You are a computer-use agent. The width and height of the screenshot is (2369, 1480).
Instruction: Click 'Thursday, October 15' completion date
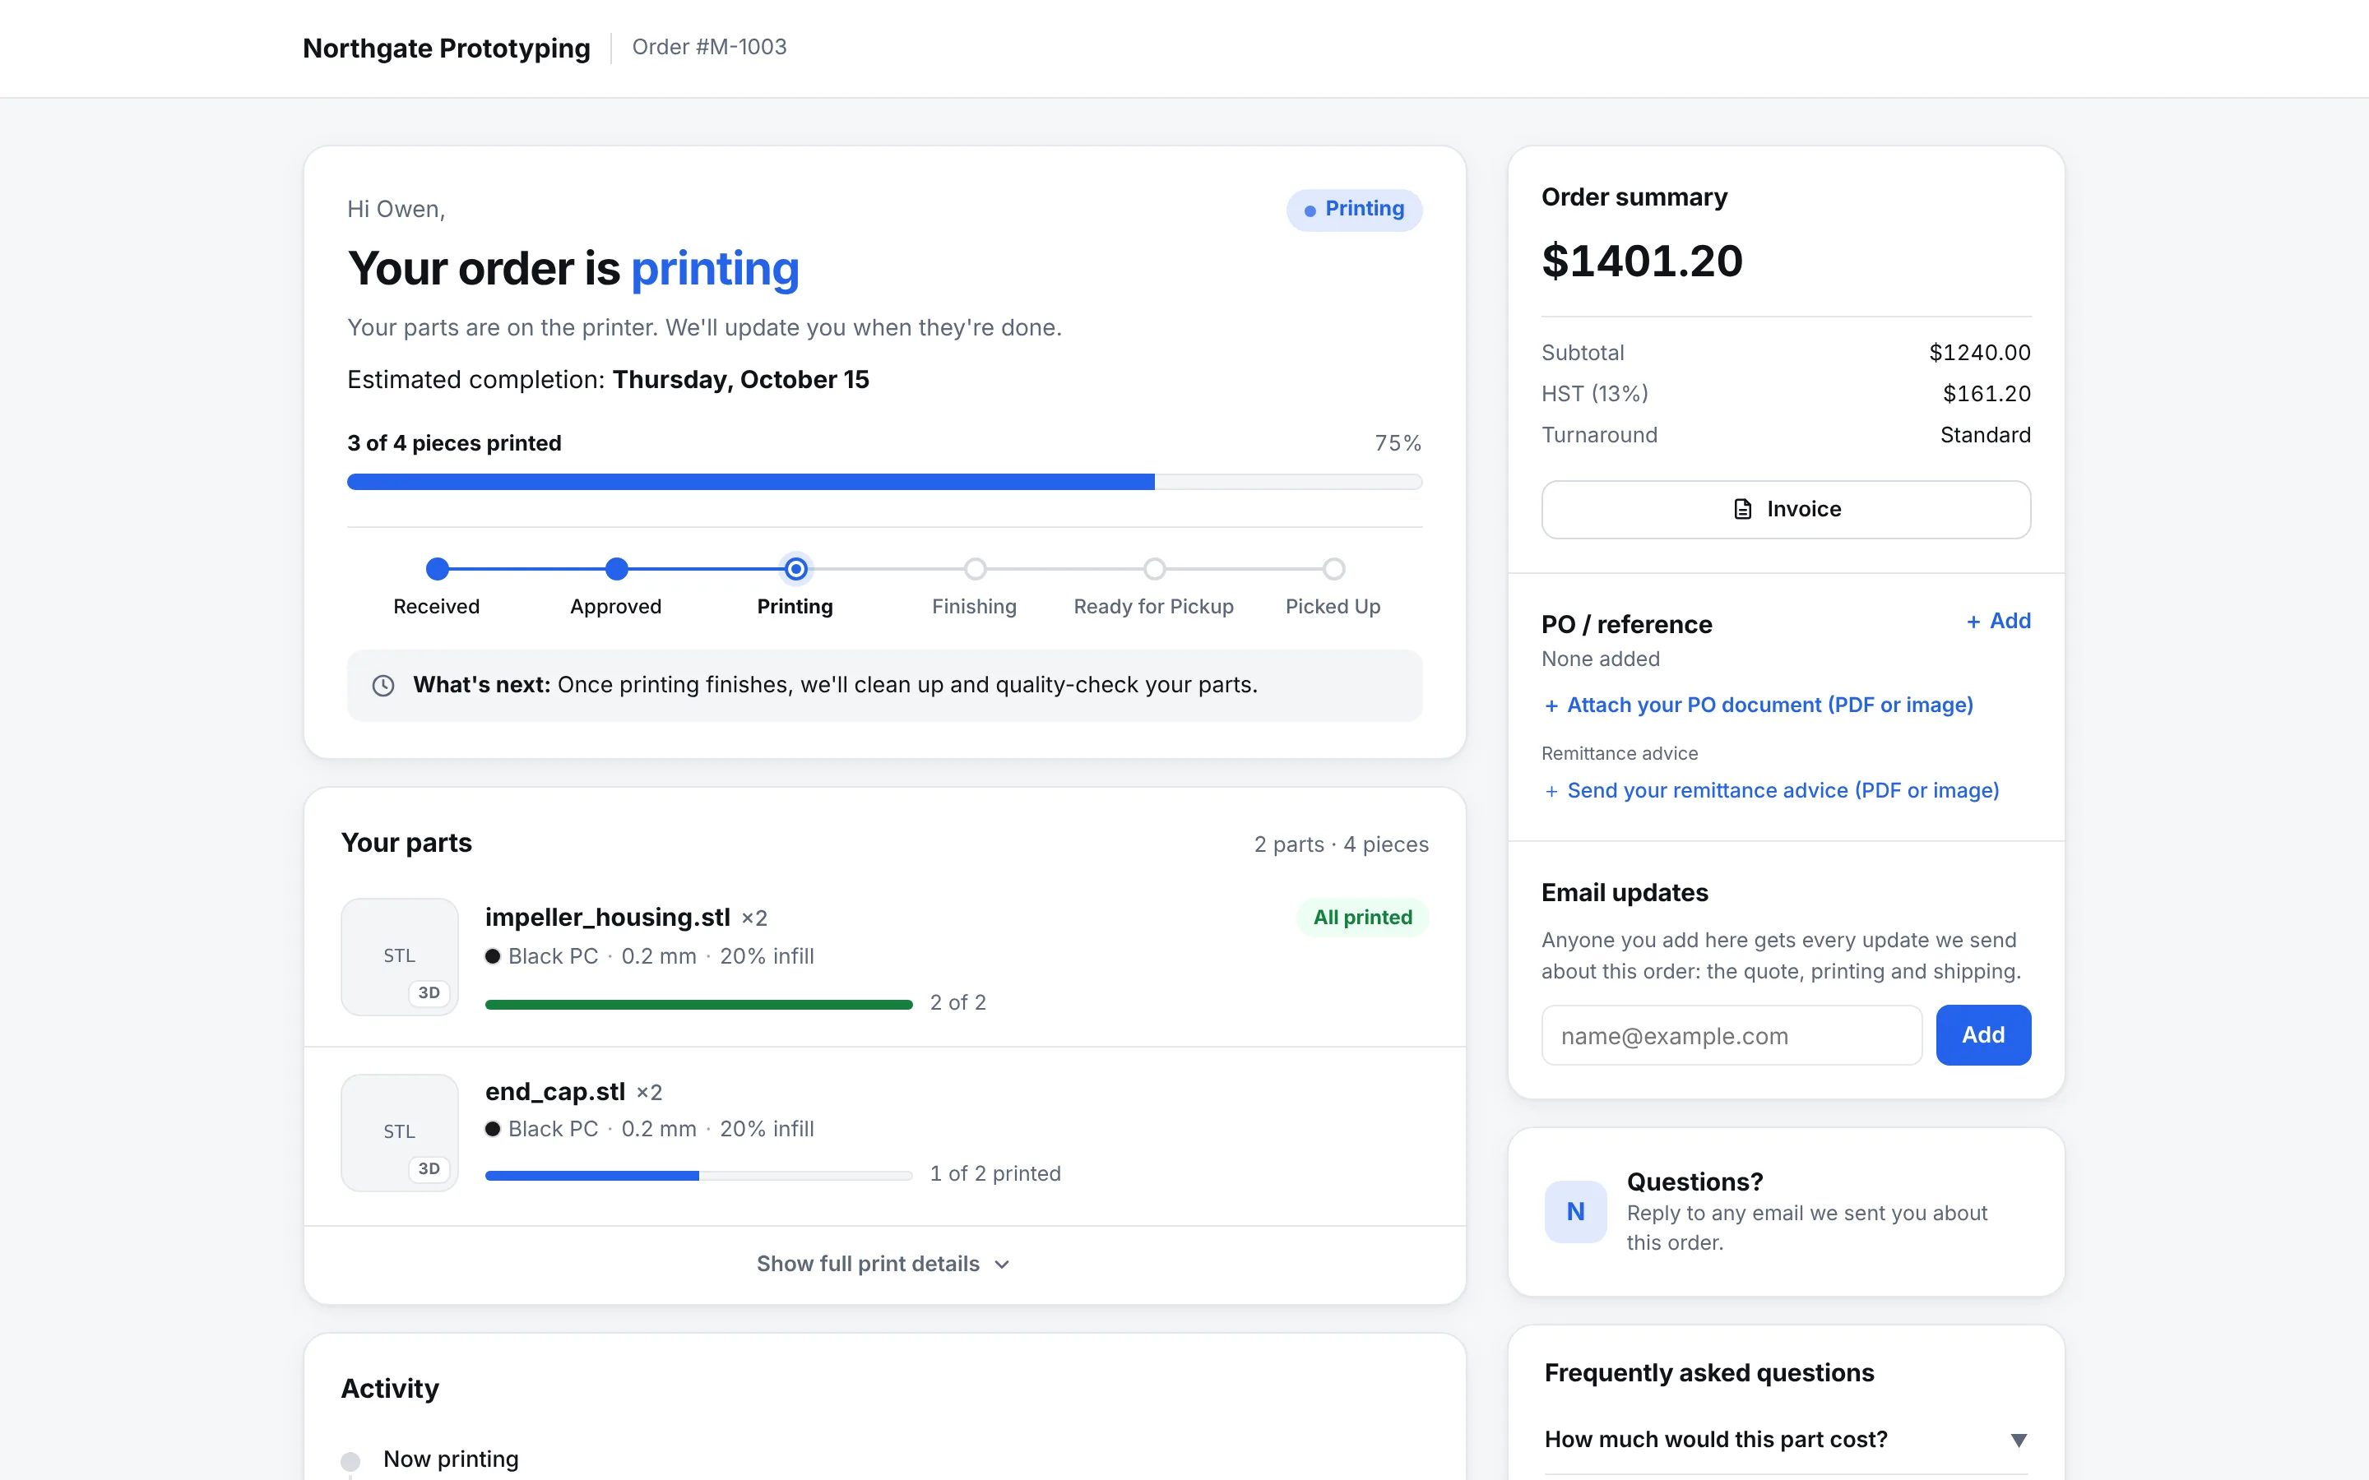coord(741,380)
